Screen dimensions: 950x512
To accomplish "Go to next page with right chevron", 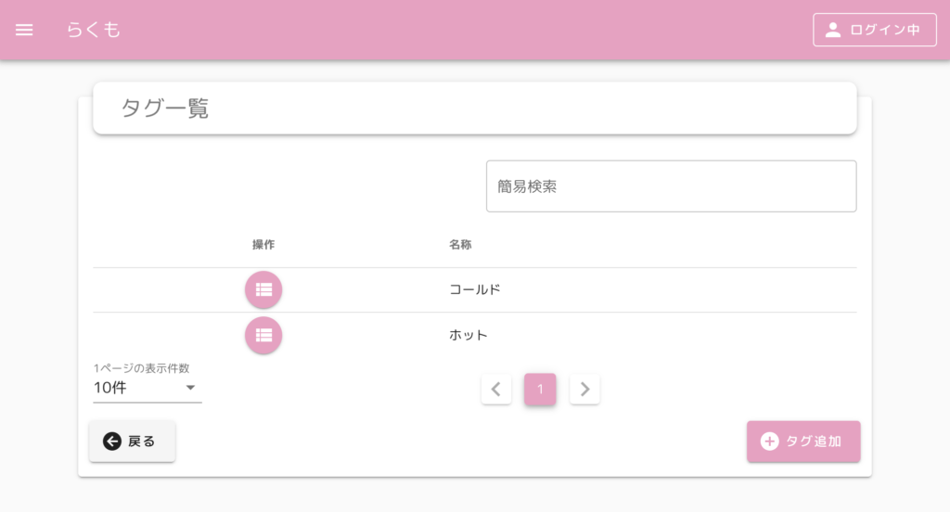I will [x=584, y=389].
